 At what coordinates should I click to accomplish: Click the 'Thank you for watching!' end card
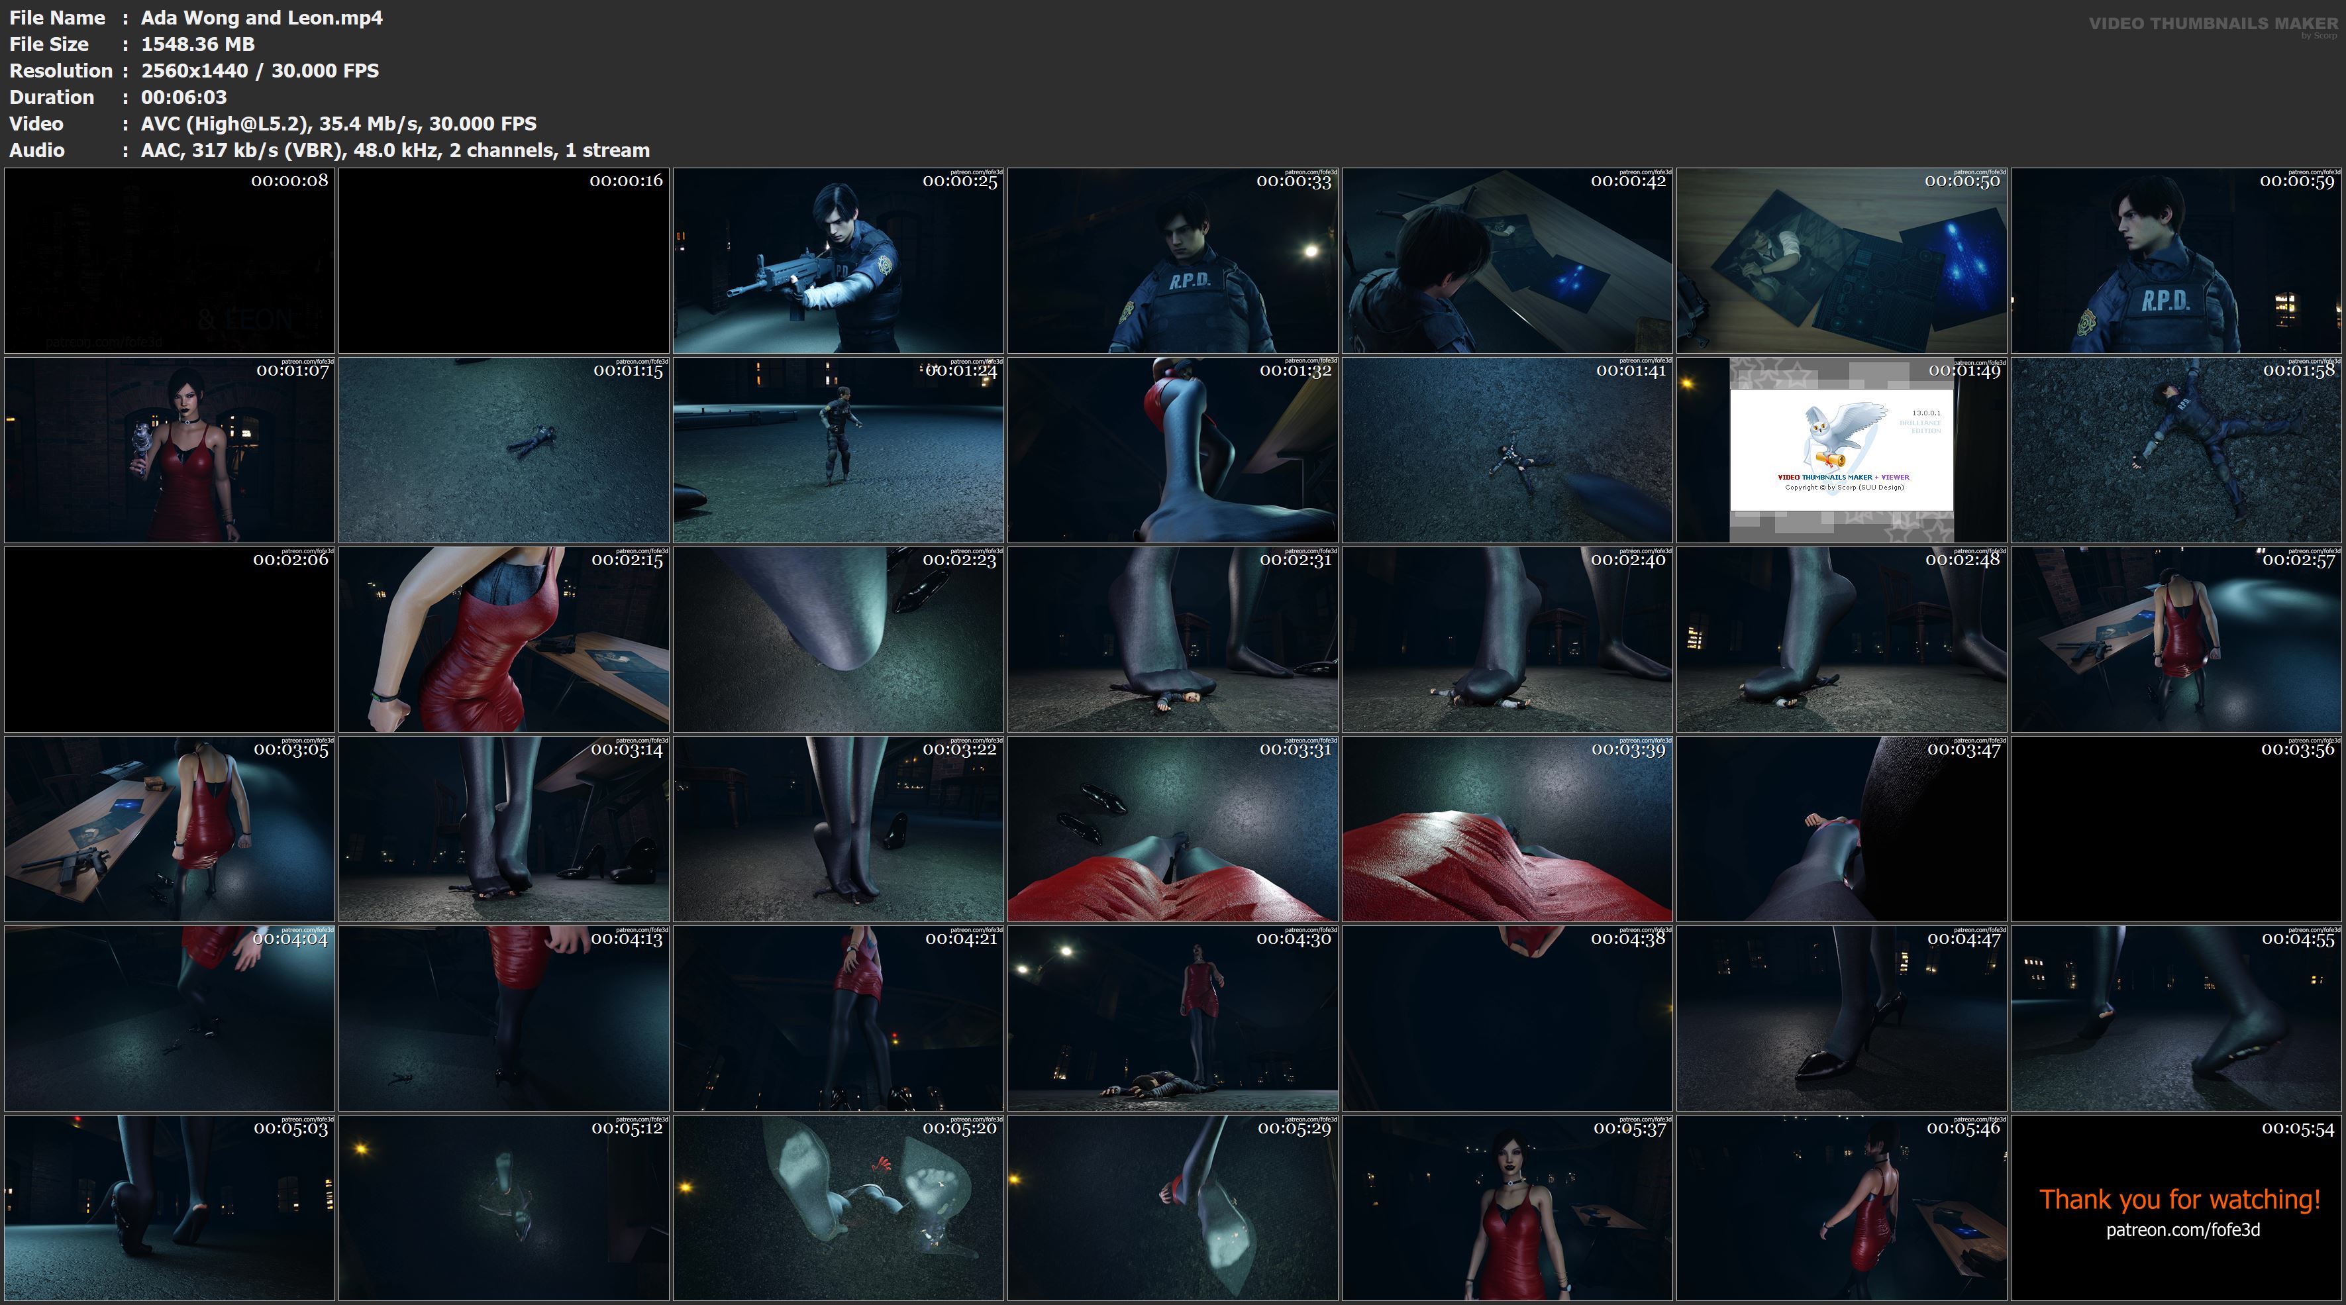[x=2176, y=1208]
